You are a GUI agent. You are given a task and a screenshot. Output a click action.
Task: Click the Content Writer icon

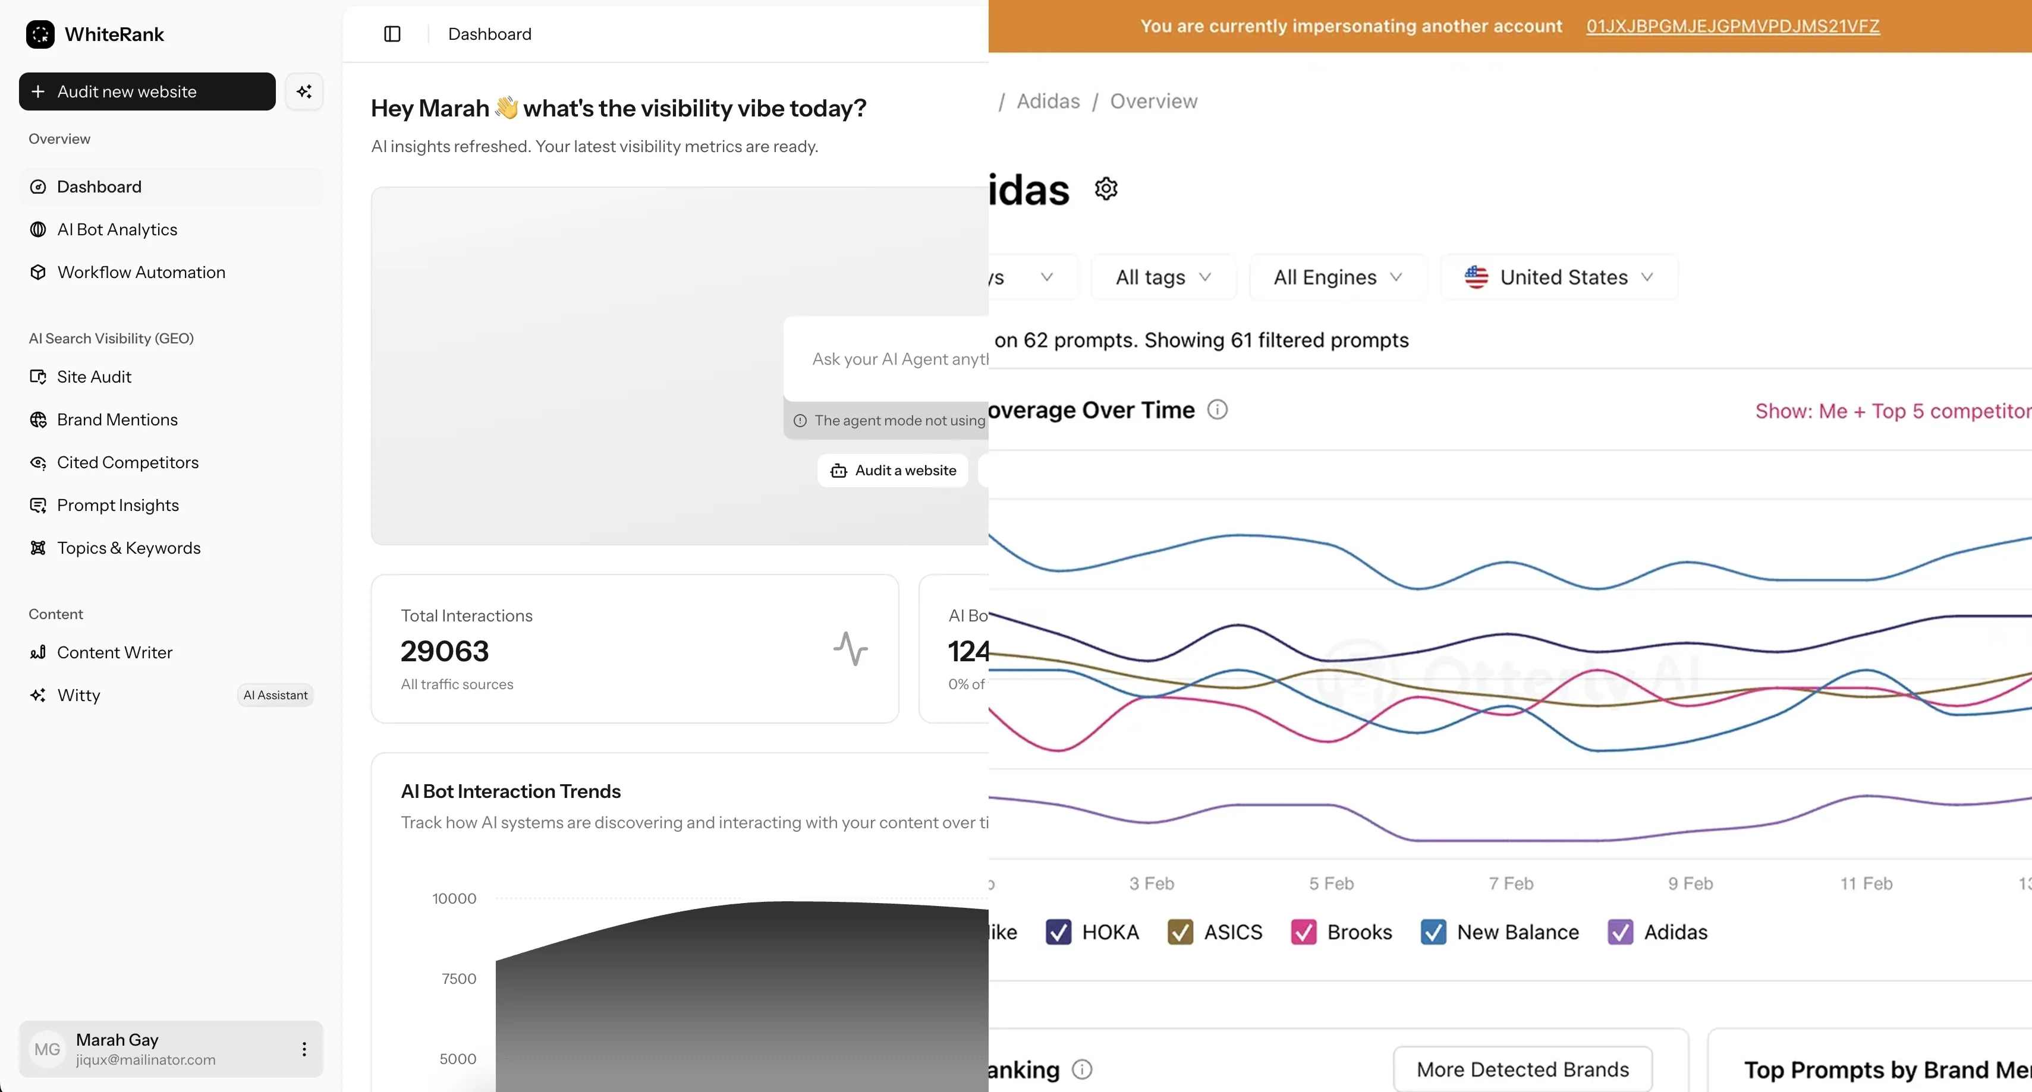tap(38, 652)
